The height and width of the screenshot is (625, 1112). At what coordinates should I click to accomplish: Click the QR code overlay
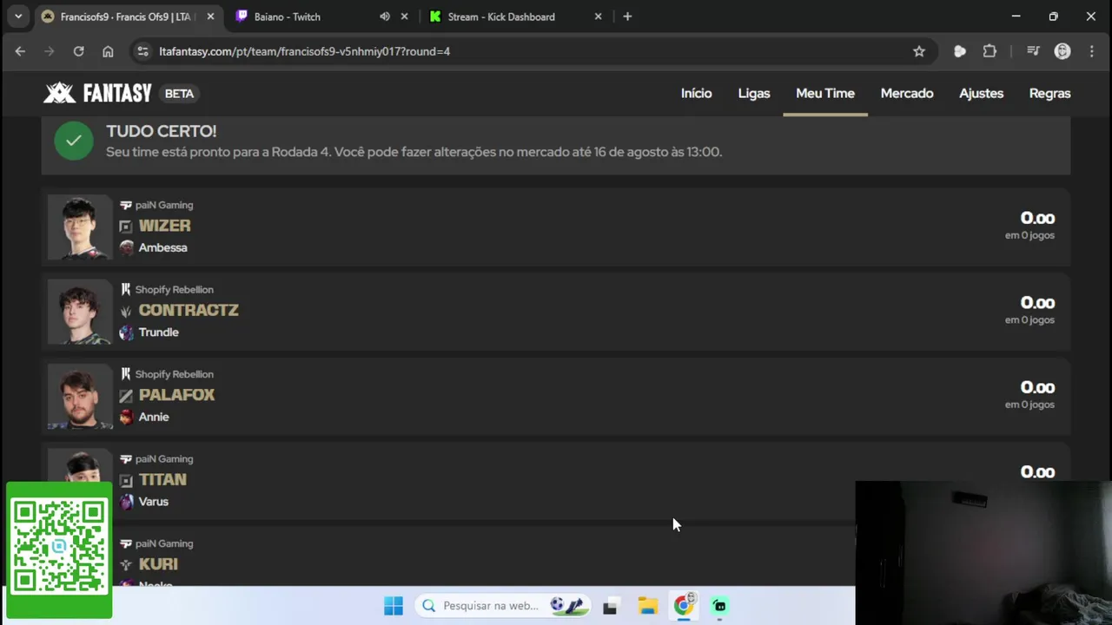[x=59, y=549]
